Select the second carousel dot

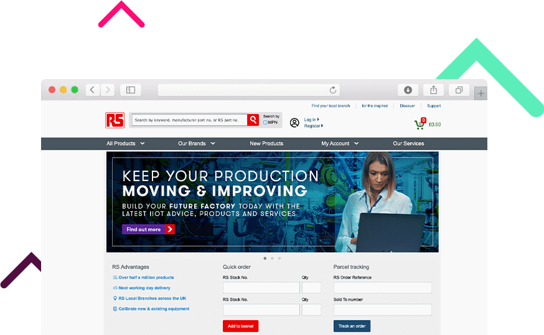pyautogui.click(x=273, y=258)
